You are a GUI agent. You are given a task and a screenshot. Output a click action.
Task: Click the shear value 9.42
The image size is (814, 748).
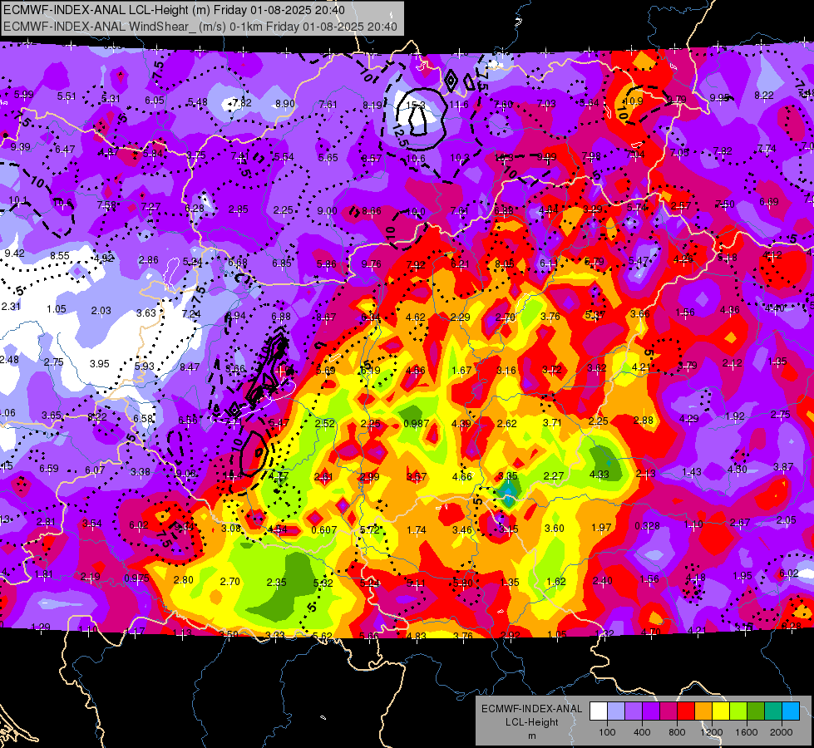[x=14, y=253]
